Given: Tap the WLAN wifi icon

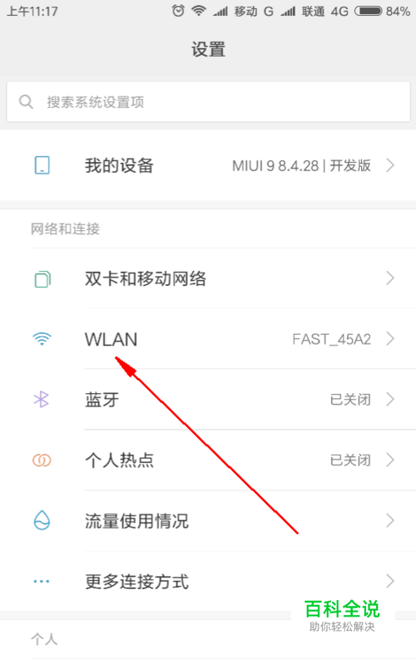Looking at the screenshot, I should (42, 339).
